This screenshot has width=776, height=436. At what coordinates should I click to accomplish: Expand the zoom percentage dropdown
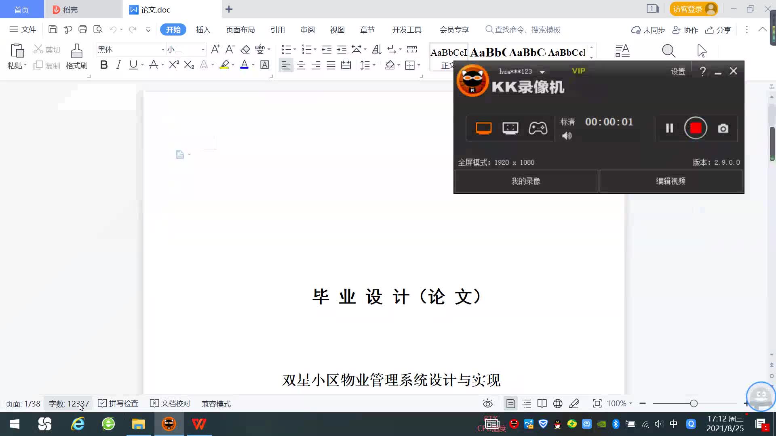630,403
